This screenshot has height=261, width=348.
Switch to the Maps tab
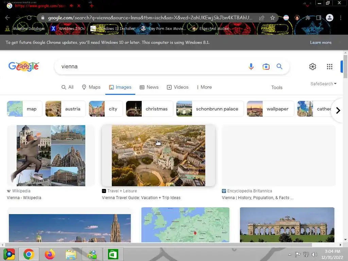(x=91, y=87)
